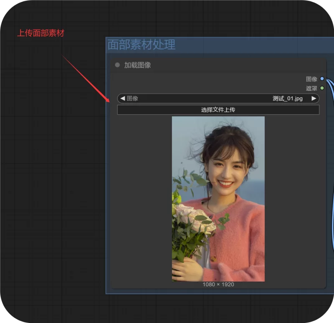Click the 图像 output label text
Screen dimensions: 334x323
point(311,79)
